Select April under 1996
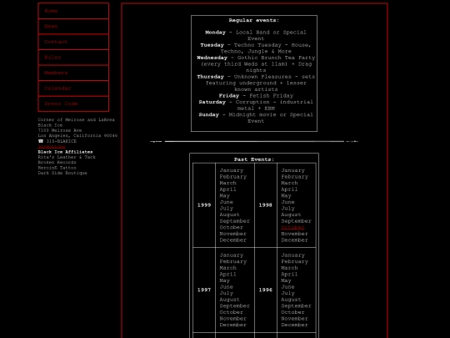The image size is (450, 338). (289, 275)
